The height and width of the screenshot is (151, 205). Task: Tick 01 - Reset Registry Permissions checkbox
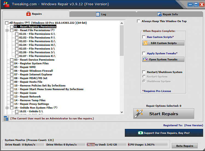click(x=12, y=27)
